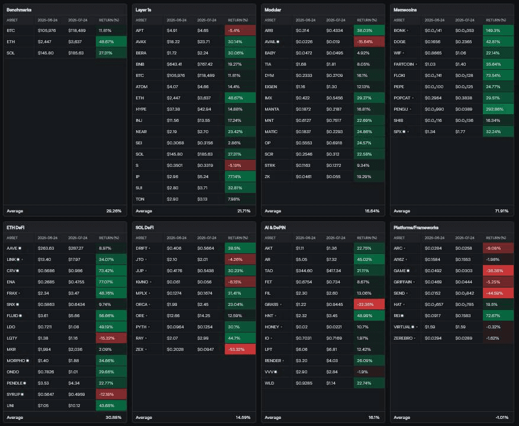The height and width of the screenshot is (426, 519).
Task: Select the Benchmarks average value 29.26%
Action: [114, 211]
